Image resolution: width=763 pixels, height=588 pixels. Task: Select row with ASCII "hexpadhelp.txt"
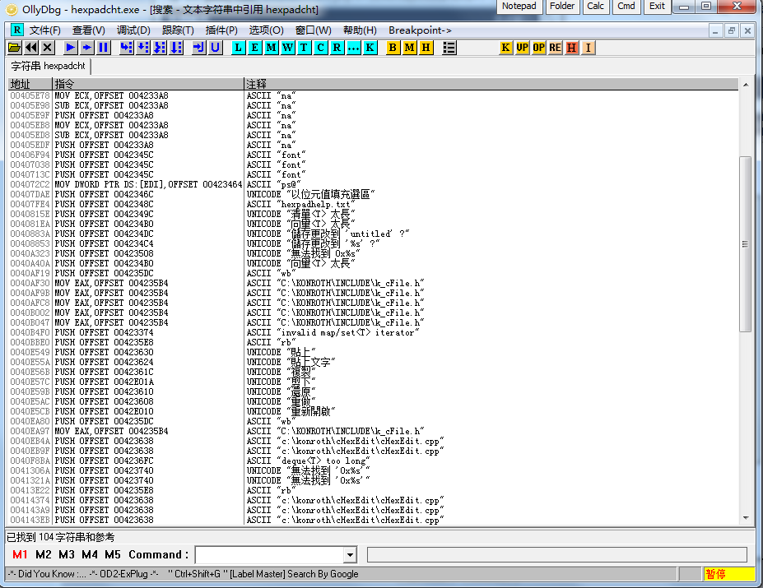tap(373, 204)
